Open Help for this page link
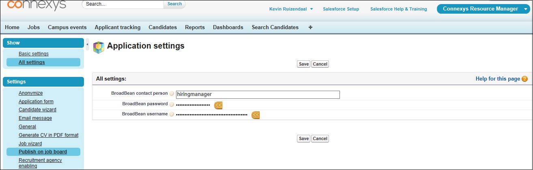 (x=498, y=79)
